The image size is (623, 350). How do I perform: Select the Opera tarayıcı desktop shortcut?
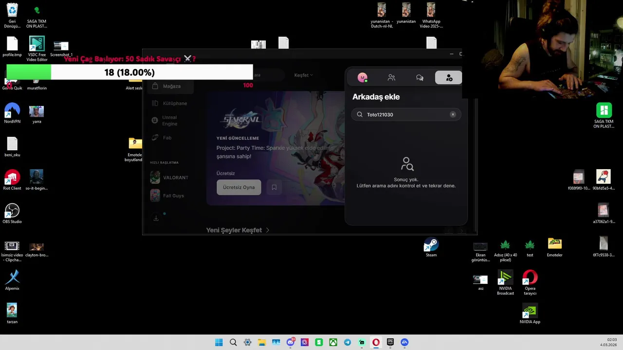pos(530,282)
